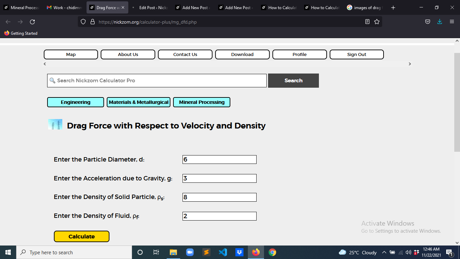
Task: Click the page vertical scrollbar thumb
Action: (457, 102)
